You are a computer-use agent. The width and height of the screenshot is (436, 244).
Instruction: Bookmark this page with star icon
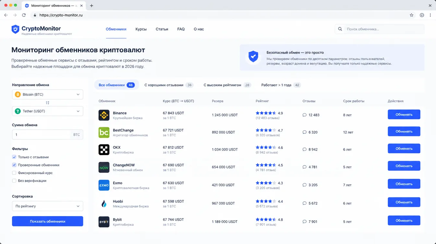pos(412,15)
